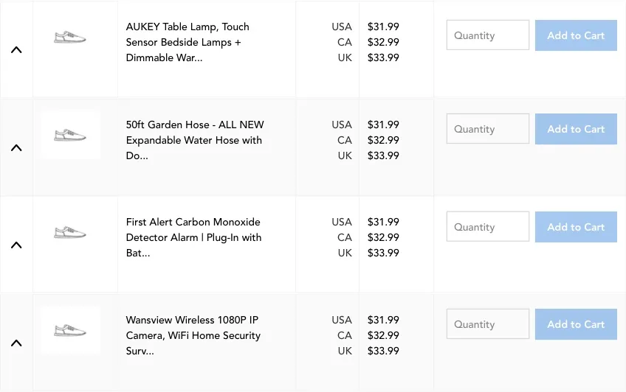This screenshot has height=392, width=626.
Task: Add First Alert Carbon Monoxide Detector to cart
Action: click(576, 227)
